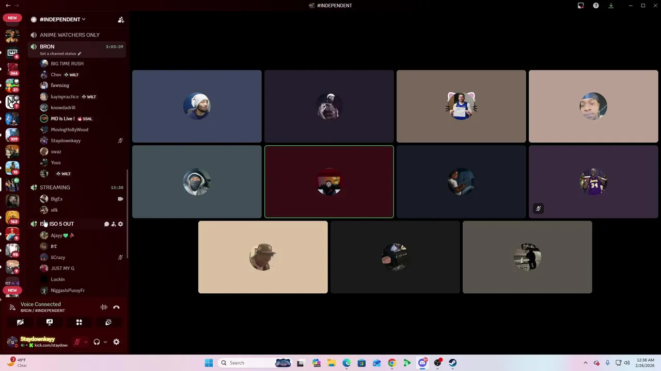Viewport: 661px width, 371px height.
Task: Create invite for ISO 5 OUT channel
Action: click(x=114, y=224)
